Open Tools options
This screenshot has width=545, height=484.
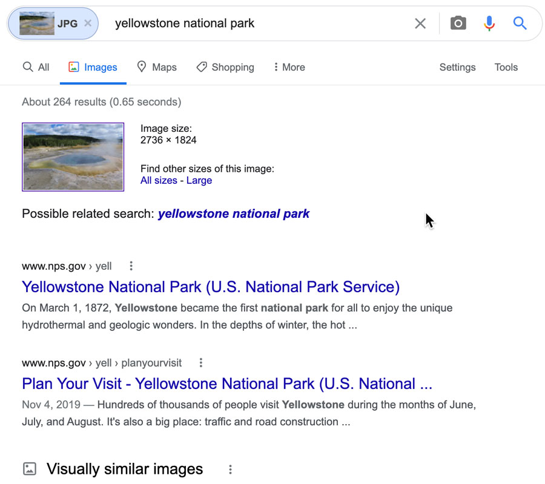(x=506, y=67)
